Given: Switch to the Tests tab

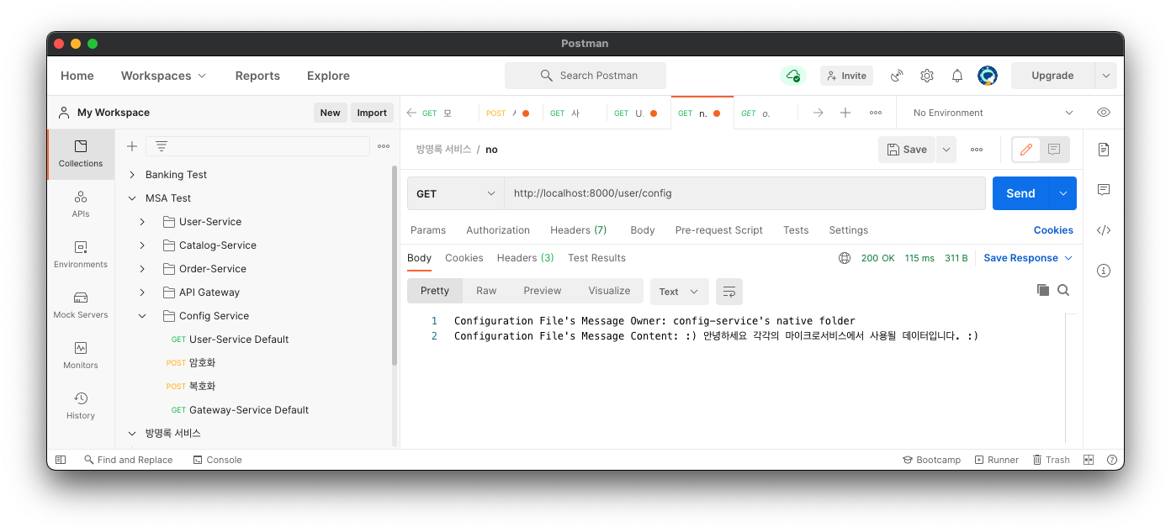Looking at the screenshot, I should [796, 230].
